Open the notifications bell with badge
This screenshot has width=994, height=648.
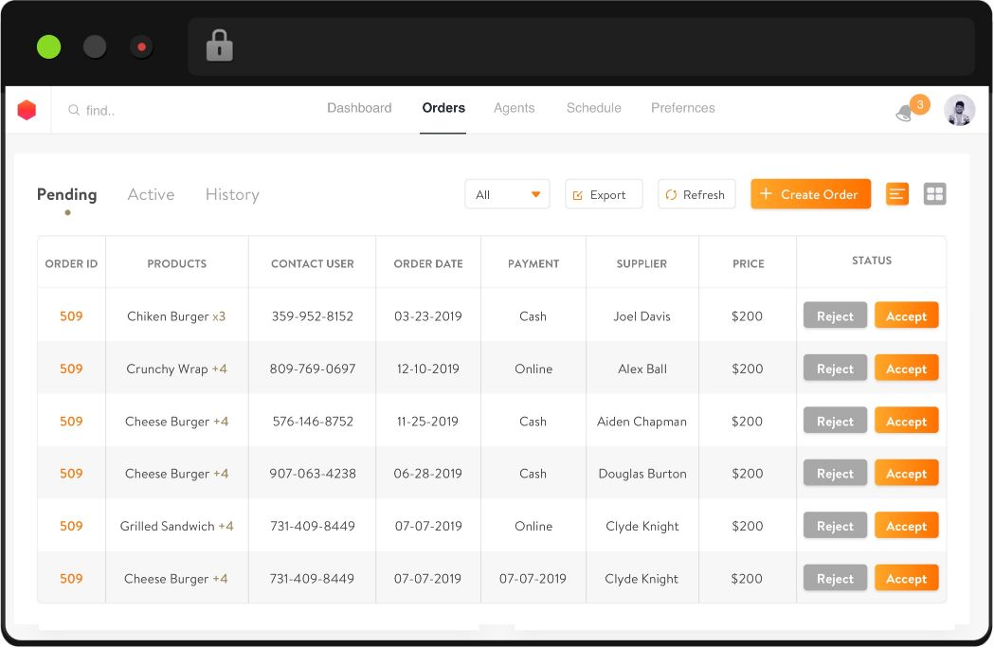pyautogui.click(x=906, y=112)
